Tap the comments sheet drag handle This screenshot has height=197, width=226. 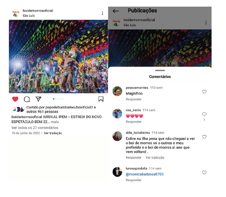coord(160,71)
